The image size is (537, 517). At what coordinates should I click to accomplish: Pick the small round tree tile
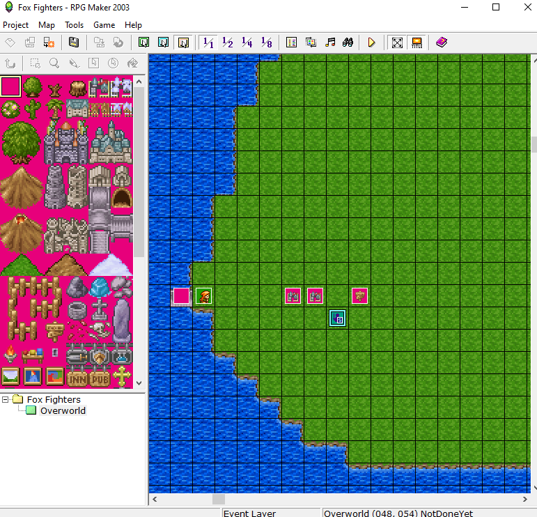pos(33,86)
